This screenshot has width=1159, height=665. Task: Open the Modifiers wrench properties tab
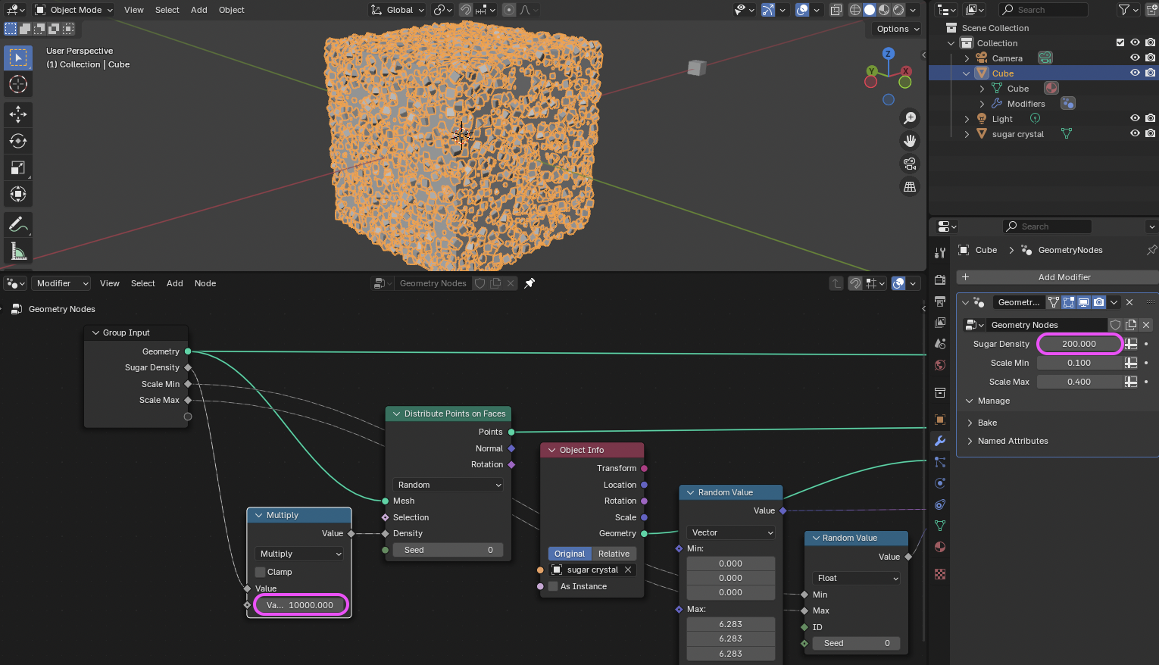coord(940,441)
